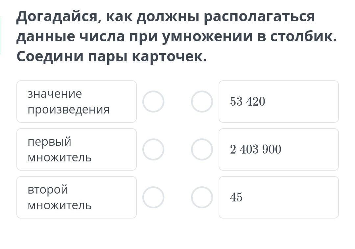Screen dimensions: 355x249
Task: Pick the card with number 53 420
Action: click(x=278, y=102)
